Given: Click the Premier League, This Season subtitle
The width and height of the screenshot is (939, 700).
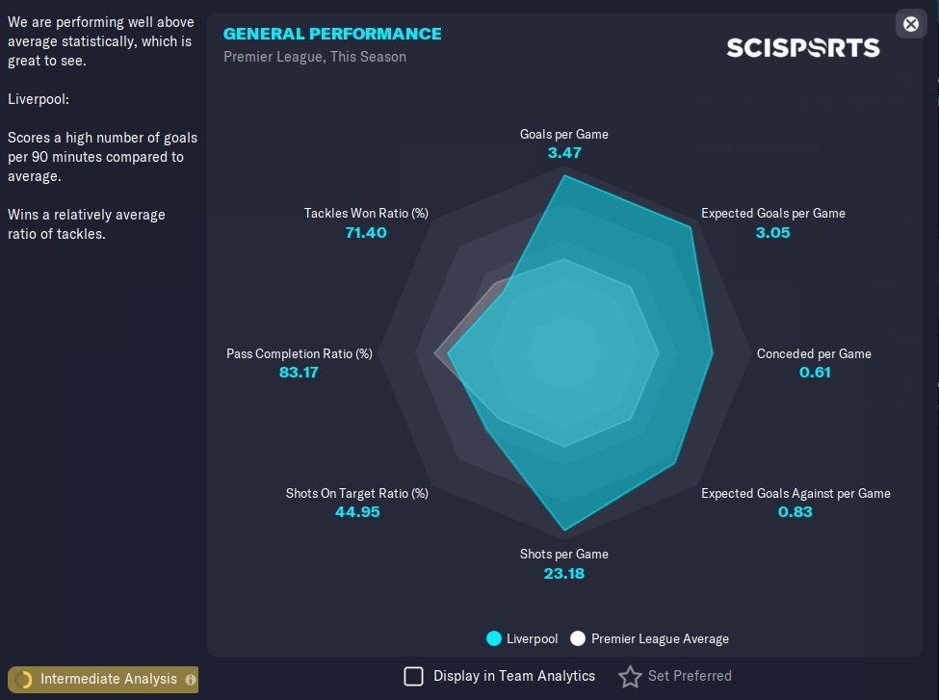Looking at the screenshot, I should click(x=315, y=57).
